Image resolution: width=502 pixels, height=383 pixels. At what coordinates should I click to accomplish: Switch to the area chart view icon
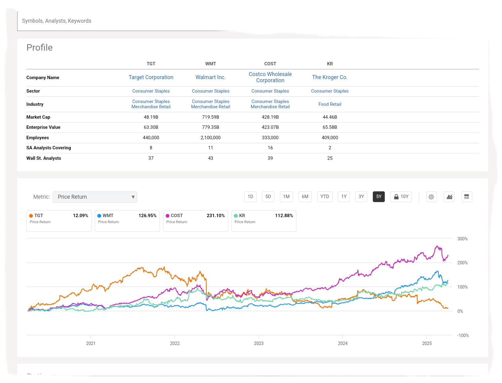coord(449,197)
